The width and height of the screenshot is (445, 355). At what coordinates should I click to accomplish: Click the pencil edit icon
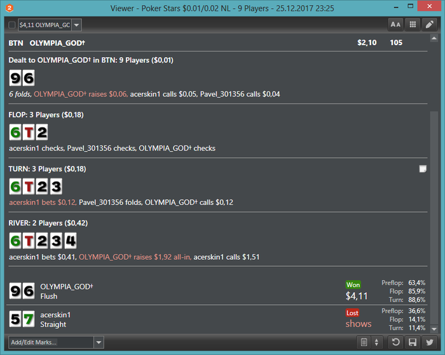coord(429,25)
